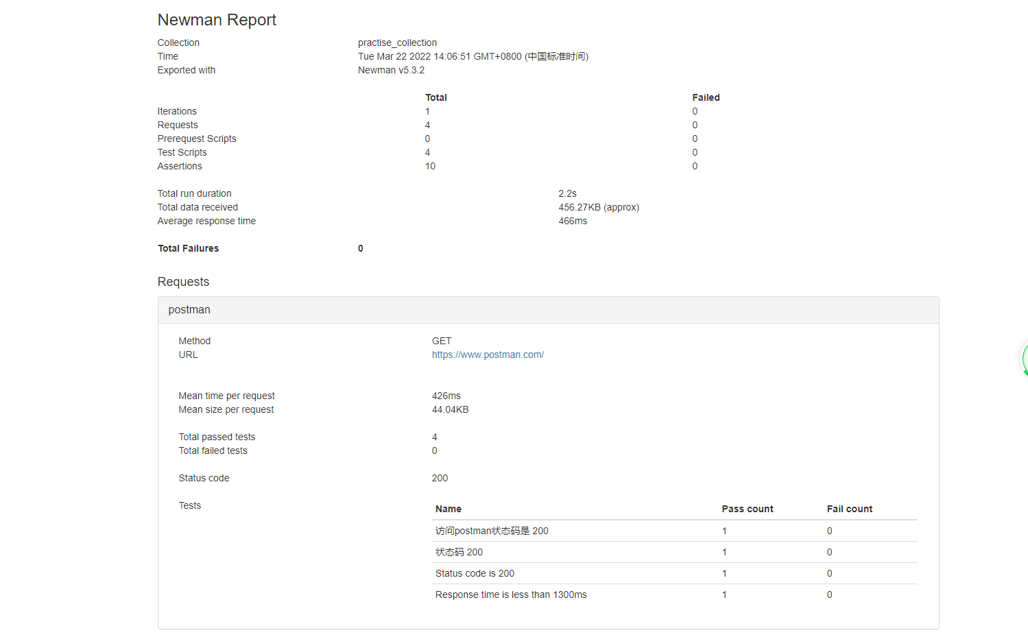Click the Name column header in Tests table
The width and height of the screenshot is (1028, 637).
coord(449,509)
